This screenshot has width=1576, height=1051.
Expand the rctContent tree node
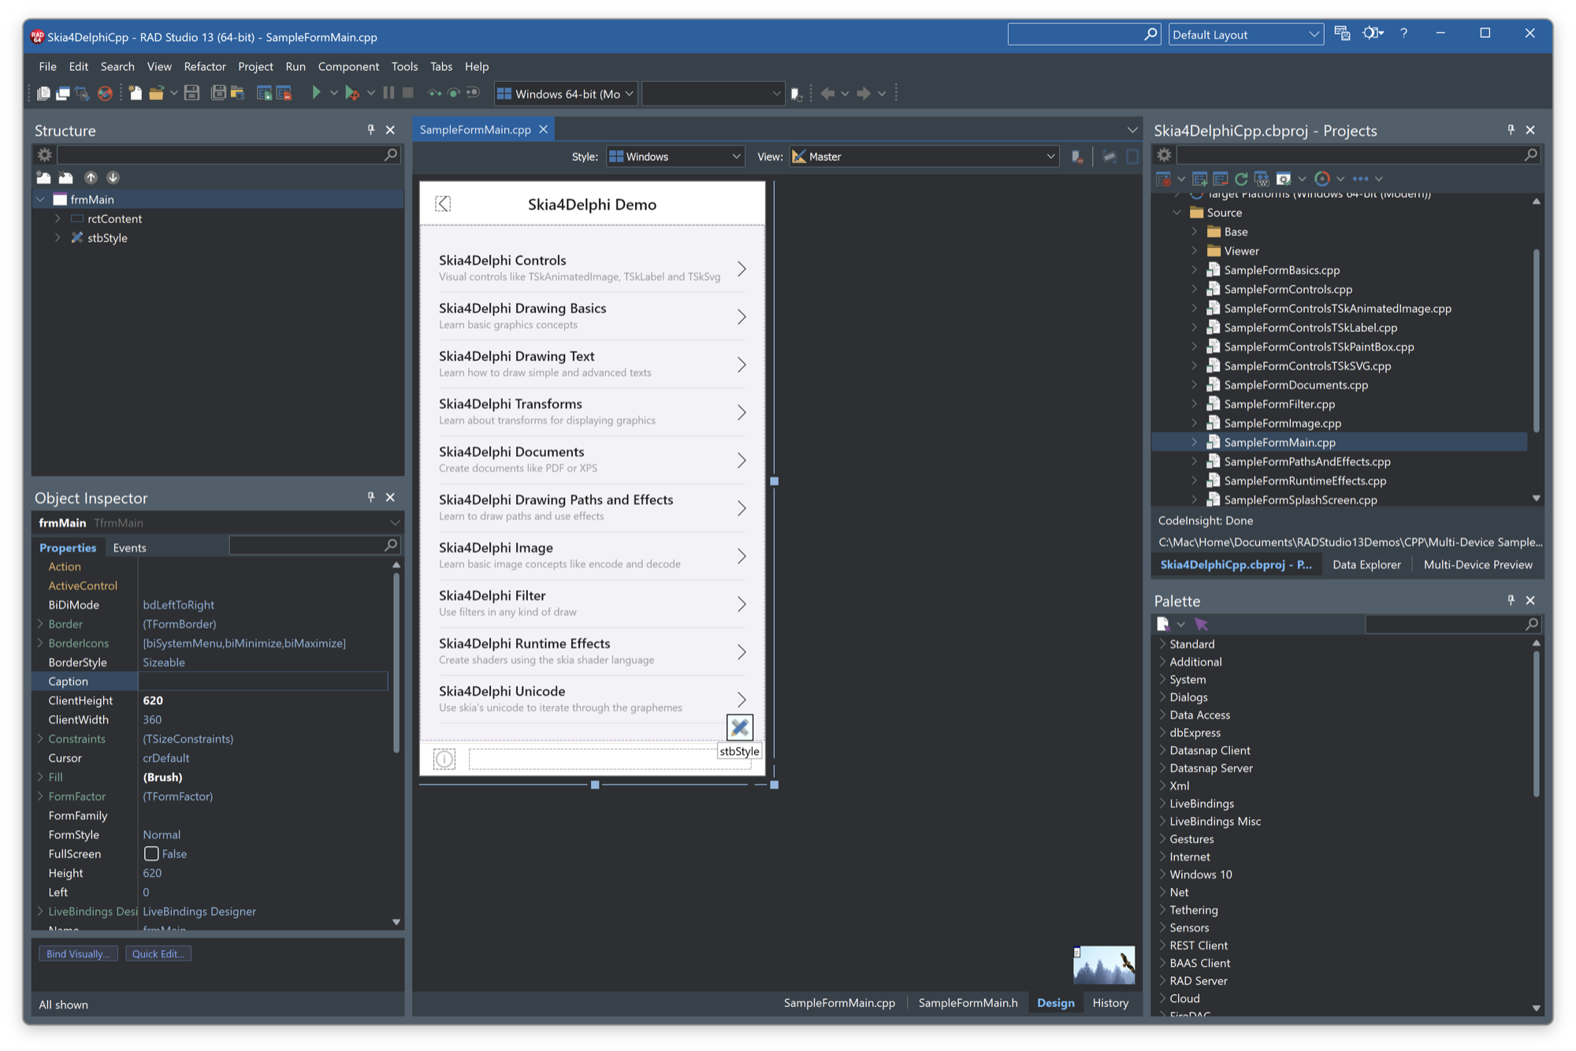58,218
